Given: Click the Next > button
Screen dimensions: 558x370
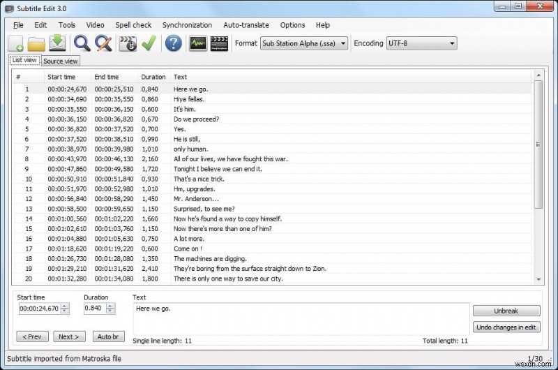Looking at the screenshot, I should tap(69, 336).
